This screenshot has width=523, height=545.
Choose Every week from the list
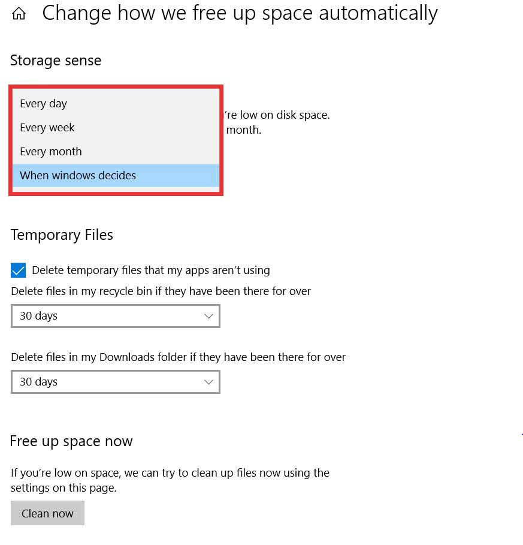point(116,128)
